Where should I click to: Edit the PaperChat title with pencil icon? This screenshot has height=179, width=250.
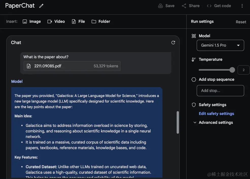point(41,6)
